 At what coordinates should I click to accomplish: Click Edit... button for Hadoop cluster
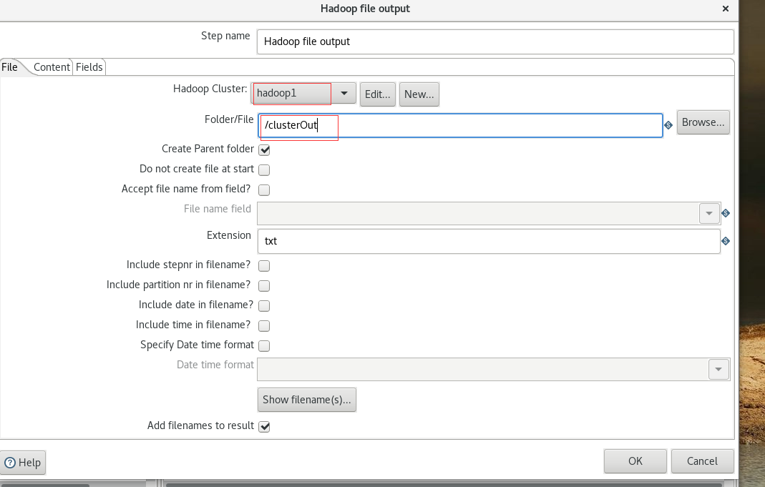pos(378,94)
